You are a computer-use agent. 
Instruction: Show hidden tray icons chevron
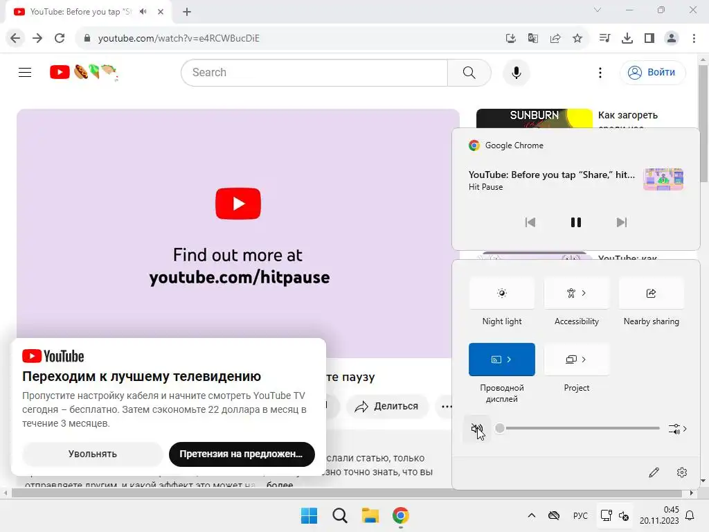(532, 515)
